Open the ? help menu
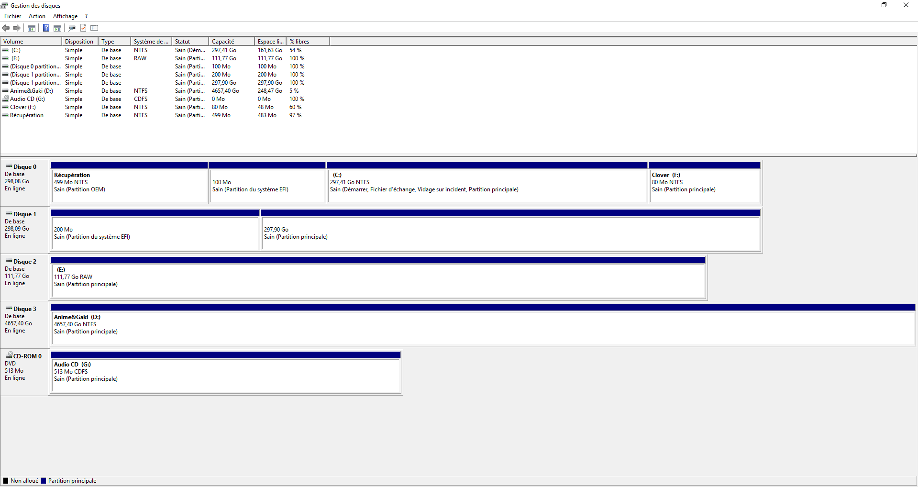The height and width of the screenshot is (487, 918). coord(87,16)
